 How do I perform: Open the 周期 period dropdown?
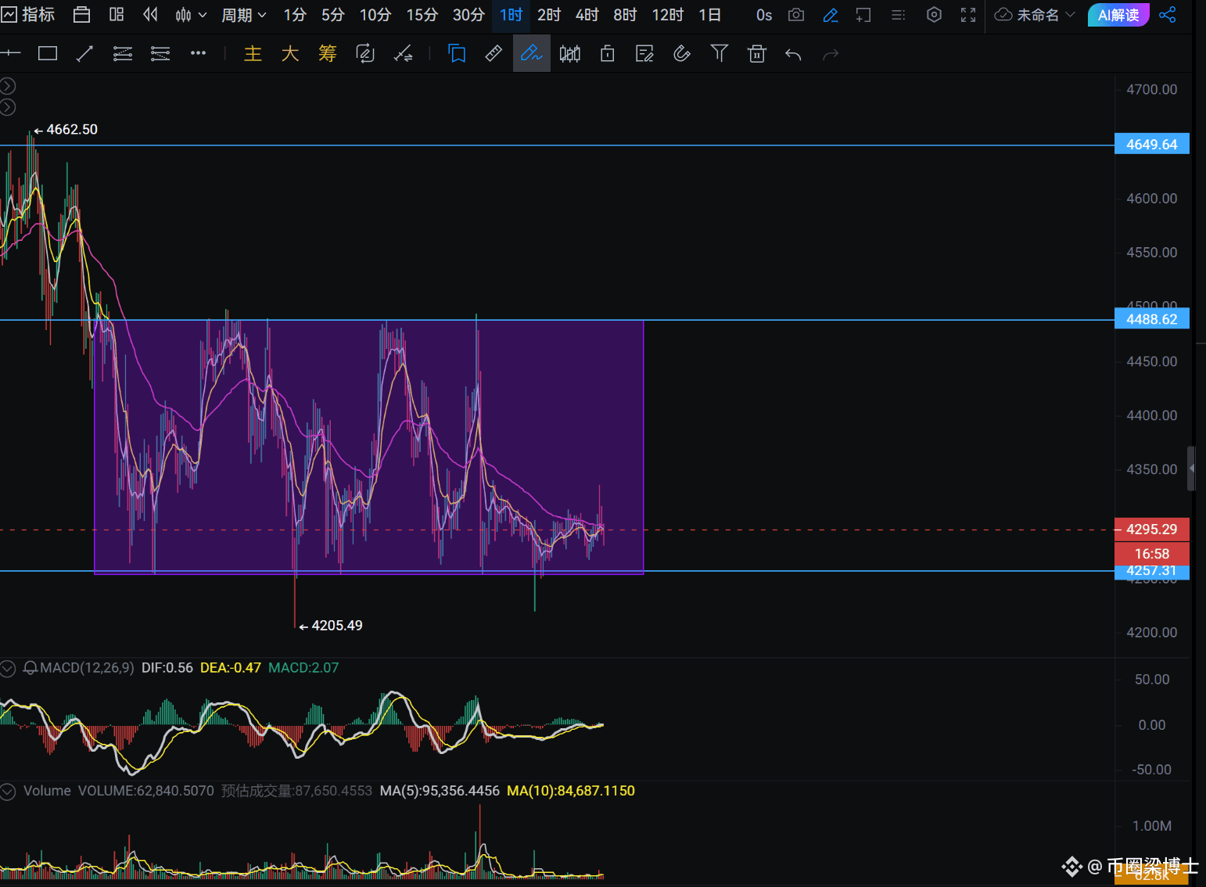pyautogui.click(x=244, y=15)
